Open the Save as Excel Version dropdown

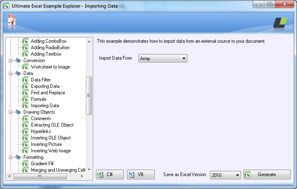225,175
